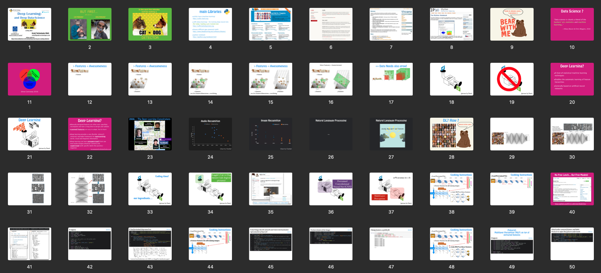Choose Features = Awesomeness slide 12
The image size is (601, 273).
click(x=90, y=79)
